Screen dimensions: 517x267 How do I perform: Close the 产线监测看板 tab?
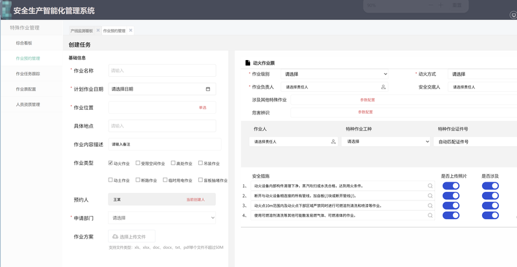tap(98, 30)
